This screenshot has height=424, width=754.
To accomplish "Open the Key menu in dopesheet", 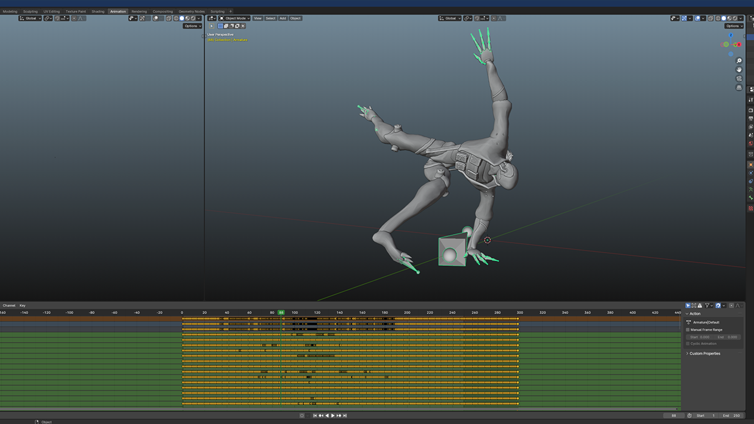I will [22, 305].
